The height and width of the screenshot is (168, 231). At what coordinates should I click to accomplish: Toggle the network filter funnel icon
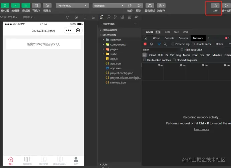pos(159,44)
